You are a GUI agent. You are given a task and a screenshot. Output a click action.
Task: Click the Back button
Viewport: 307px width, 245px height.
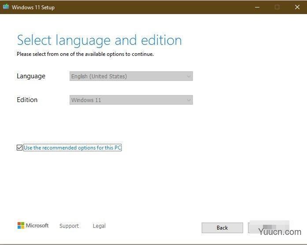(x=222, y=228)
